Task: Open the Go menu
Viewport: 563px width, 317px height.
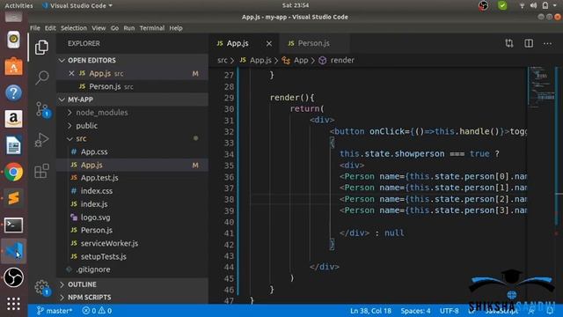Action: click(114, 28)
